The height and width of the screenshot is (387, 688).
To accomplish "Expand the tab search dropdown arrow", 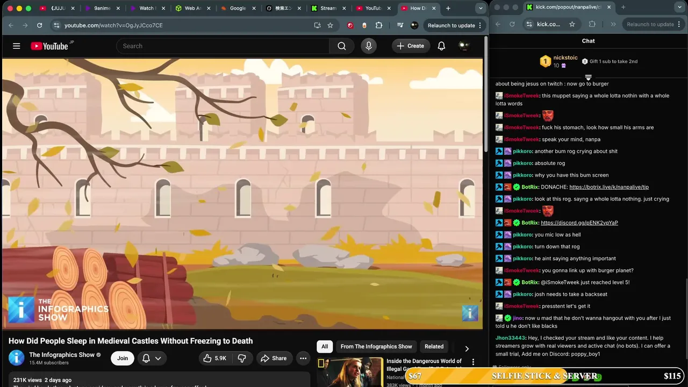I will point(481,8).
